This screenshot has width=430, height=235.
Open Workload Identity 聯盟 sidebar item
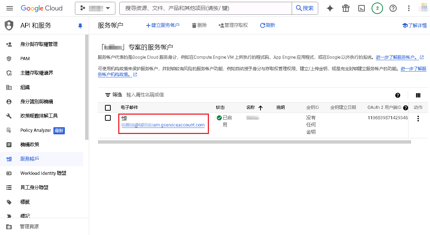(42, 173)
